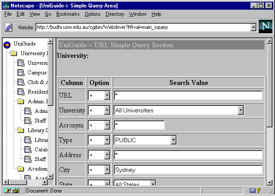Screen dimensions: 275x196
Task: Open URL row option dropdown
Action: (x=107, y=95)
